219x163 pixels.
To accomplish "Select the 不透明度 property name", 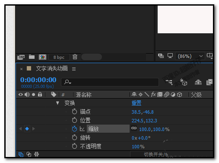I will [91, 146].
